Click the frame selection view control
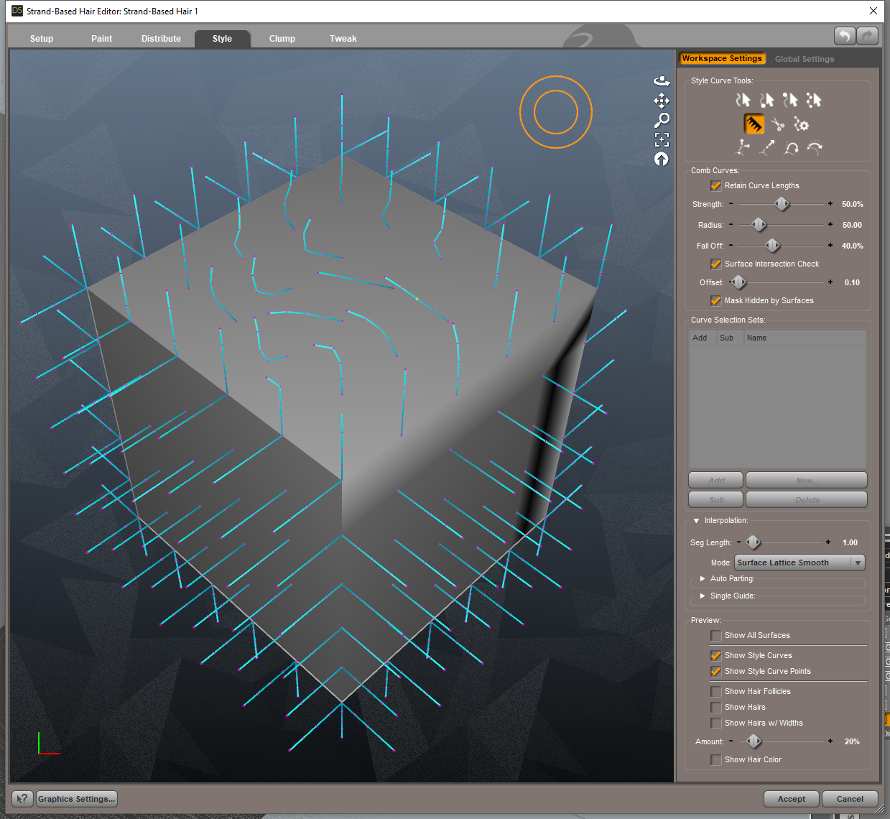The height and width of the screenshot is (819, 890). click(x=662, y=139)
